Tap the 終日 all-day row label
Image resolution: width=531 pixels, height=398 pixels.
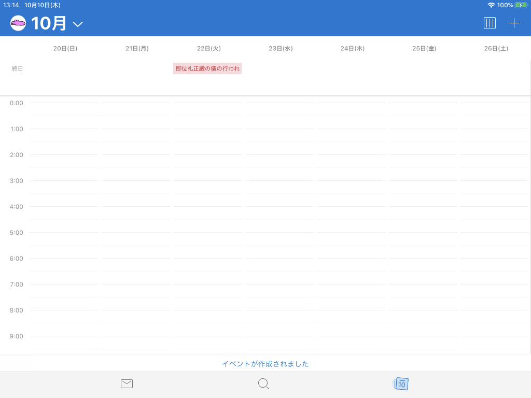point(17,69)
